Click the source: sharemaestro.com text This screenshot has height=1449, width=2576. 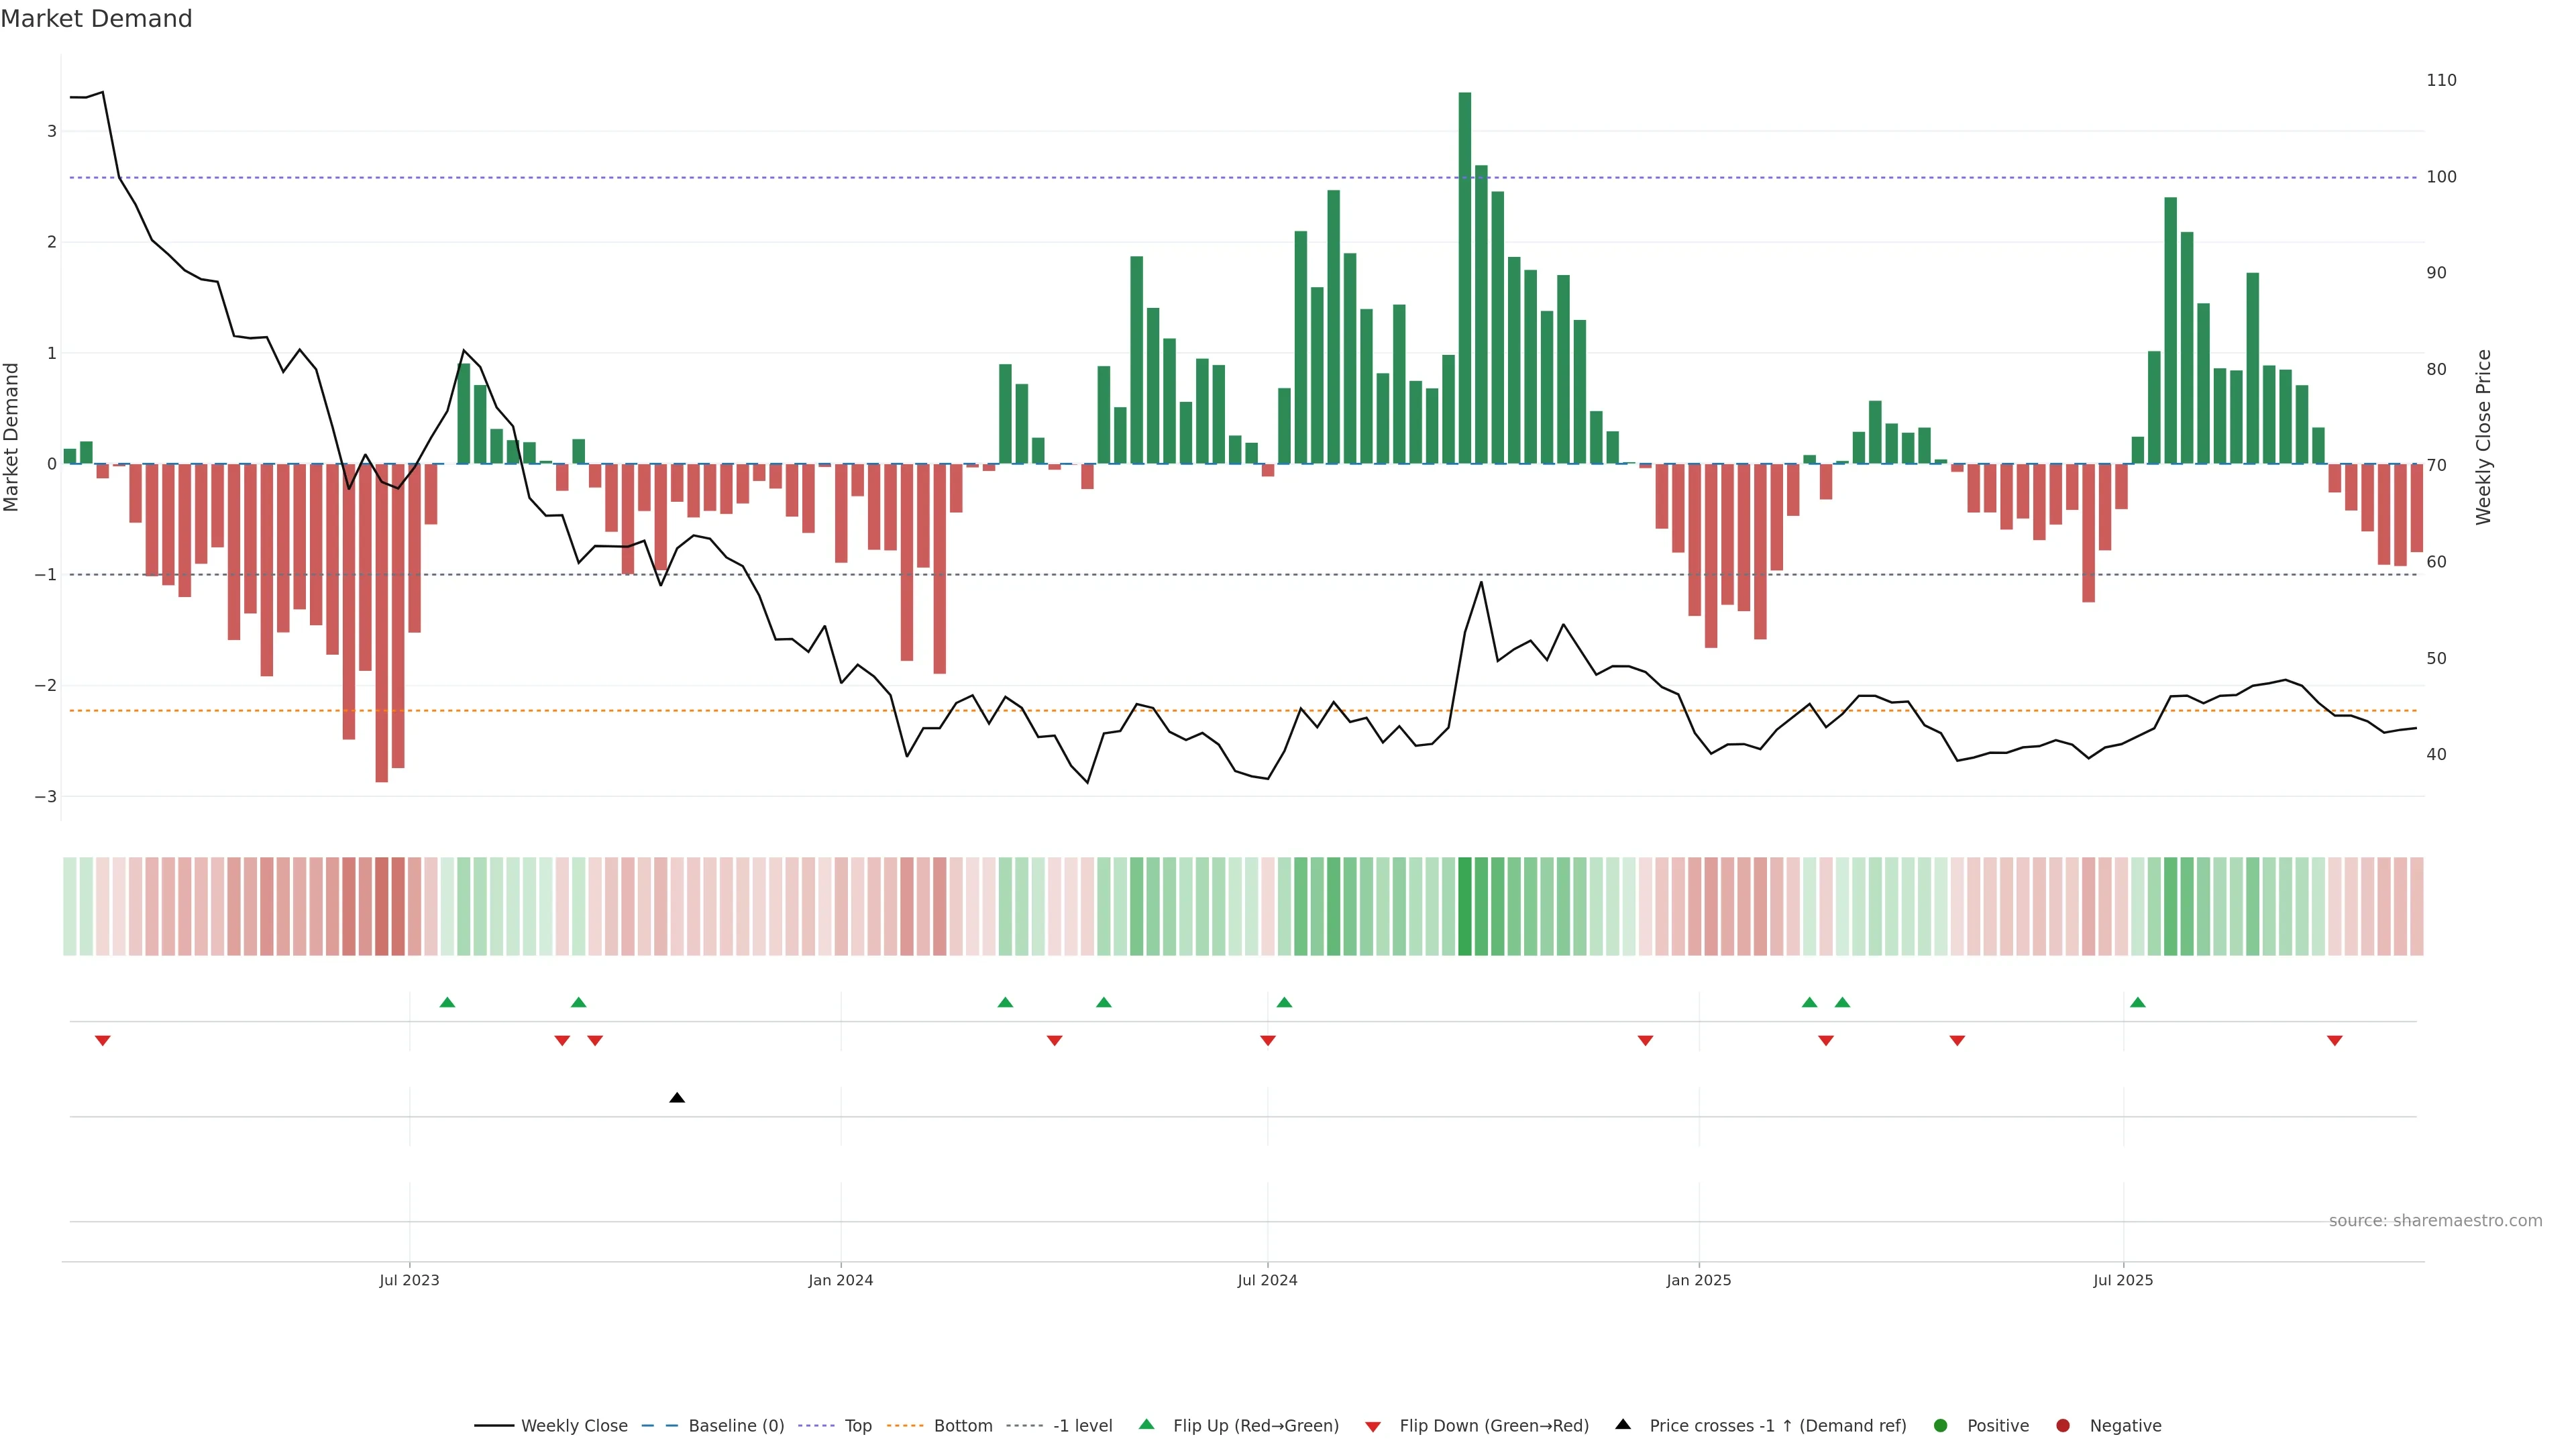click(2435, 1221)
